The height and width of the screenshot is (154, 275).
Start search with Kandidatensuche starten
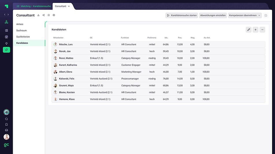click(182, 15)
